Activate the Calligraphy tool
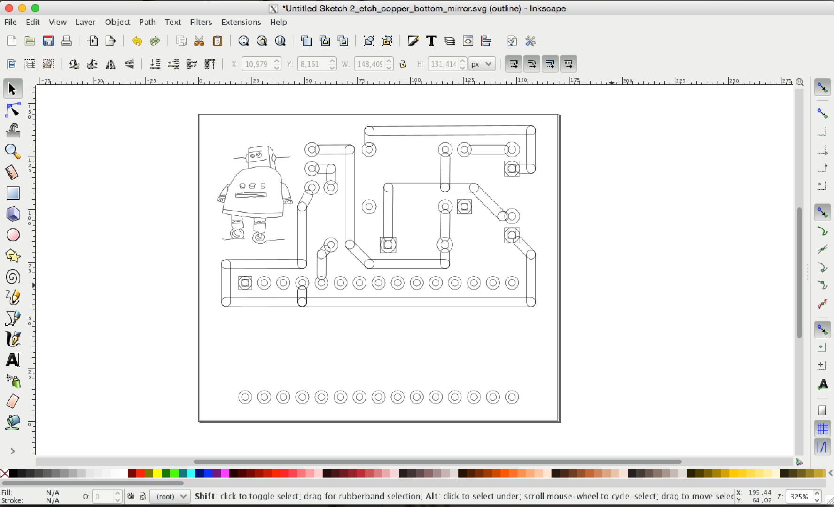The height and width of the screenshot is (507, 834). pos(13,339)
